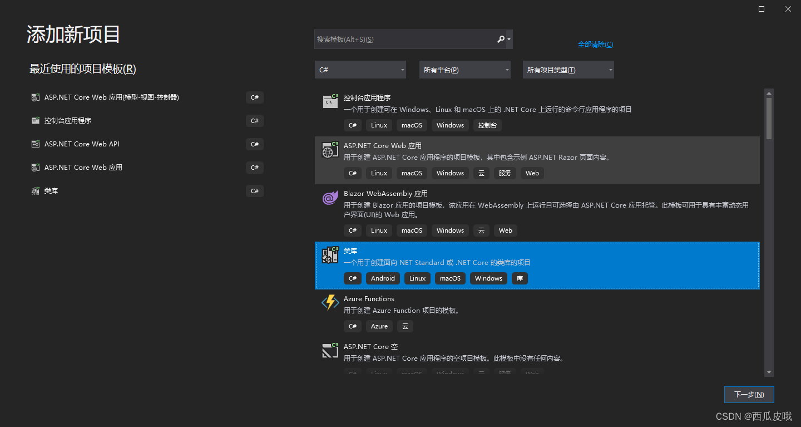This screenshot has width=801, height=427.
Task: Click the 类库 template icon in the main list
Action: pos(330,254)
